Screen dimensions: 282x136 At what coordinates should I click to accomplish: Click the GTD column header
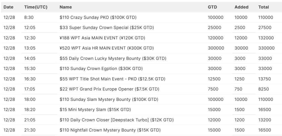[x=212, y=7]
